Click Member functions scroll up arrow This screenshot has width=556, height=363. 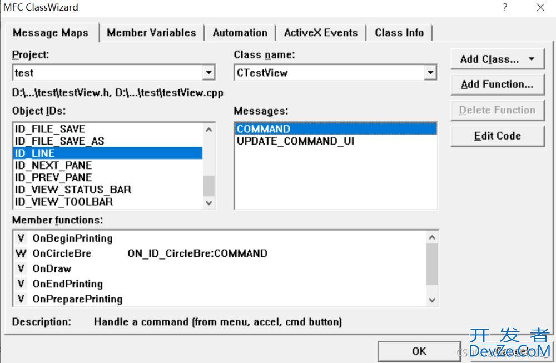pyautogui.click(x=432, y=237)
